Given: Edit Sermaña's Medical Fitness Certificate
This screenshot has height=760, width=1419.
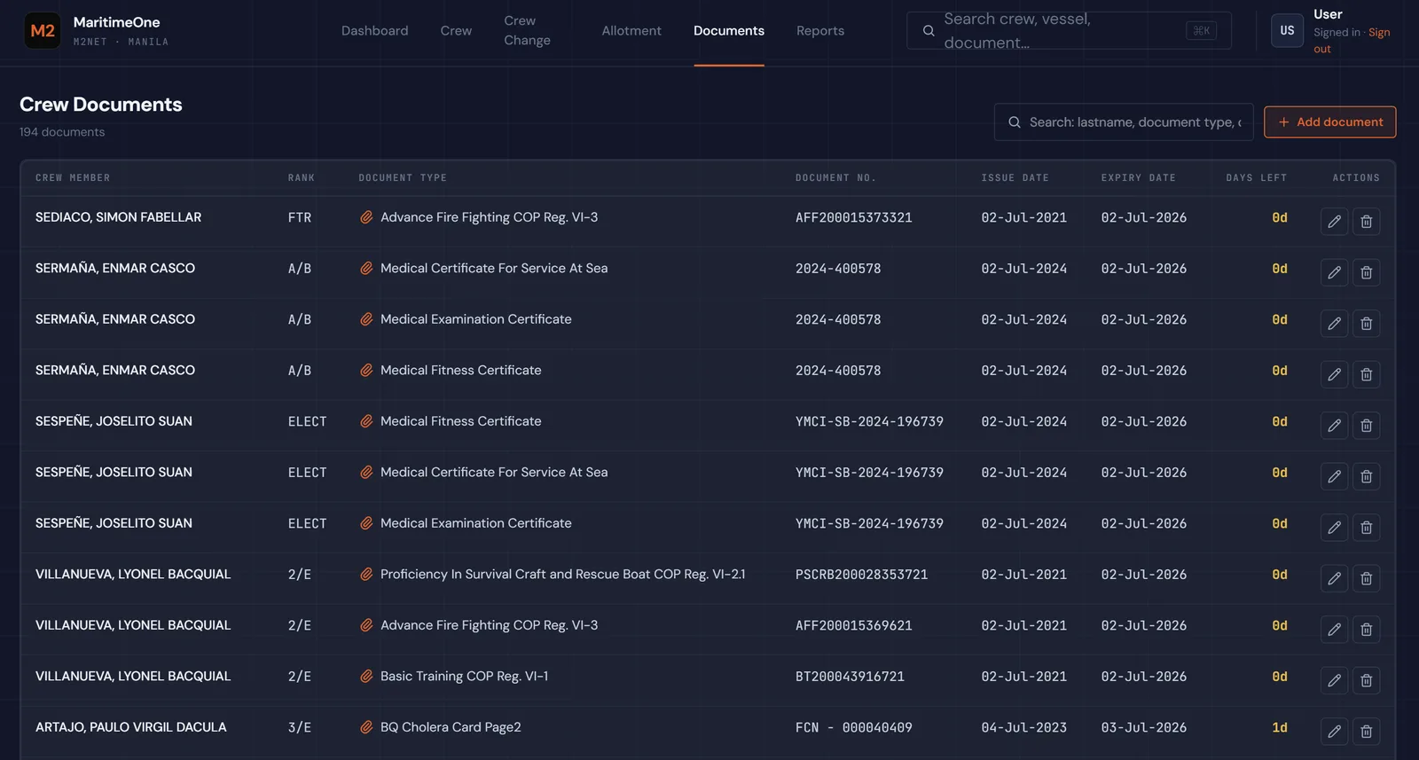Looking at the screenshot, I should pos(1334,374).
